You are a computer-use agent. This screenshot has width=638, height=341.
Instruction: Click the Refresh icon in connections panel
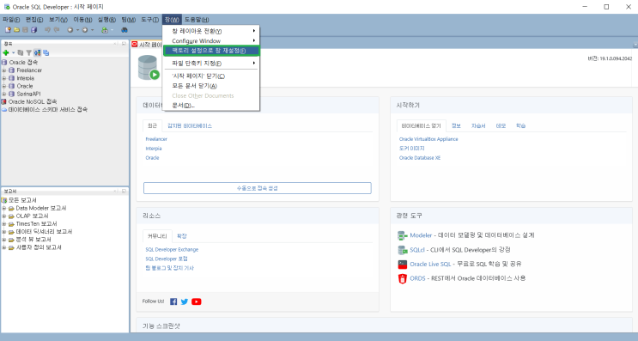tap(21, 52)
